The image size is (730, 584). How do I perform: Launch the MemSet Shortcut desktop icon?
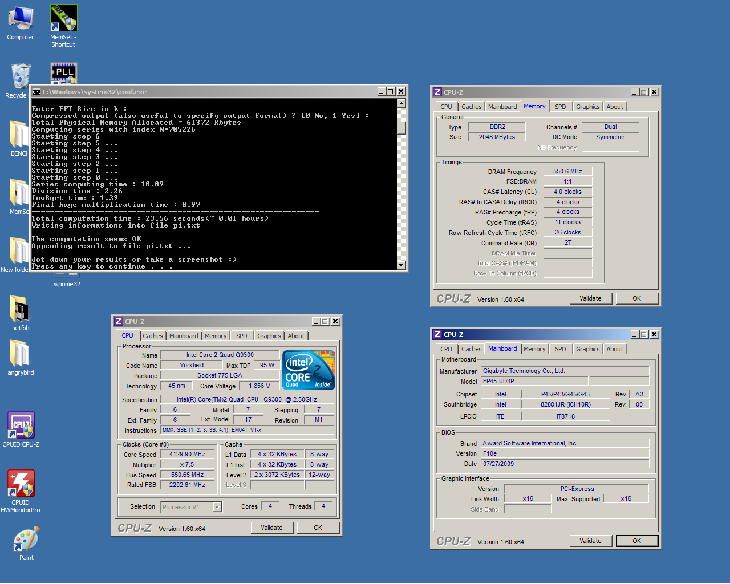pos(63,26)
